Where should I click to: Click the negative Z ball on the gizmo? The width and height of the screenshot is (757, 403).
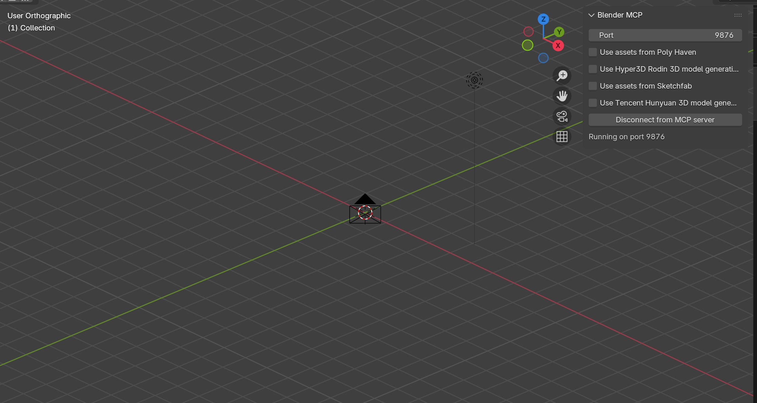[543, 58]
